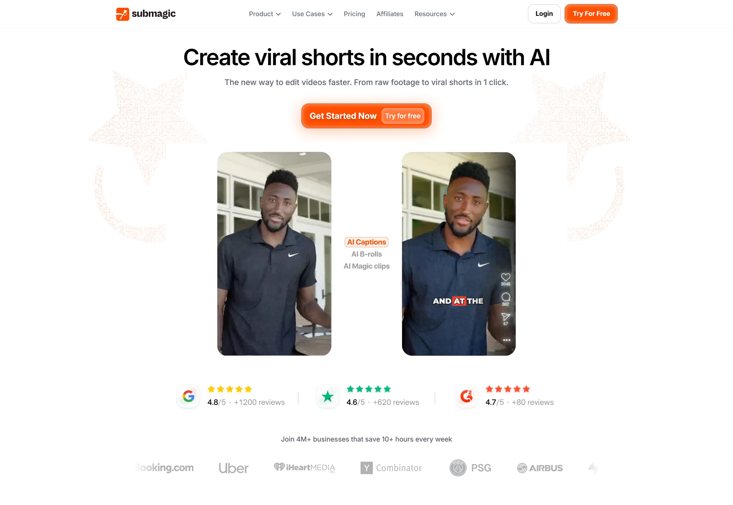The height and width of the screenshot is (505, 733).
Task: Tap the heart like icon on video
Action: [506, 277]
